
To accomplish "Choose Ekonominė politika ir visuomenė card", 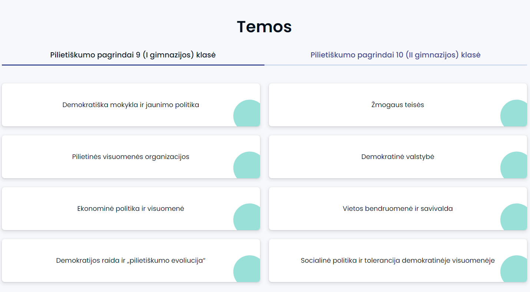I will [131, 209].
